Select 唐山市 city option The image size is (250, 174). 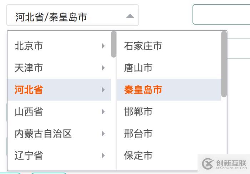(x=138, y=68)
